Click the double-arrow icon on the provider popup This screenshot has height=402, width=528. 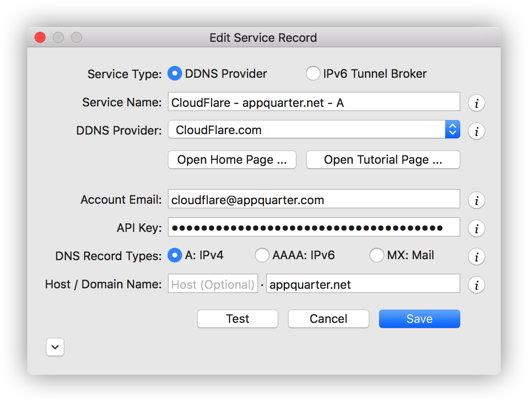(452, 130)
